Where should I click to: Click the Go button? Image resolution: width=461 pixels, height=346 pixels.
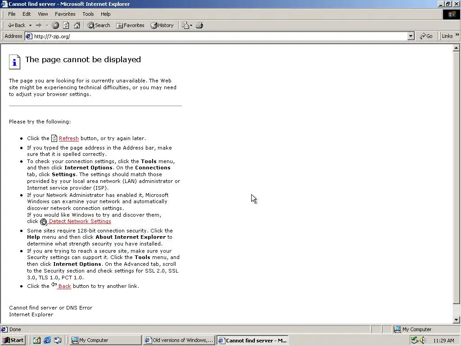click(426, 36)
